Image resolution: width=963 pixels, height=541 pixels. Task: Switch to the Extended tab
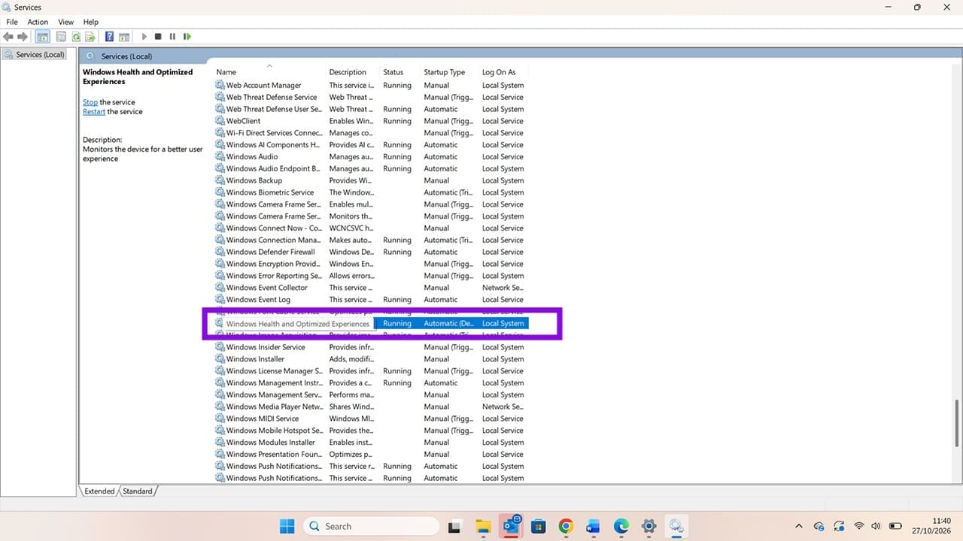[x=99, y=491]
